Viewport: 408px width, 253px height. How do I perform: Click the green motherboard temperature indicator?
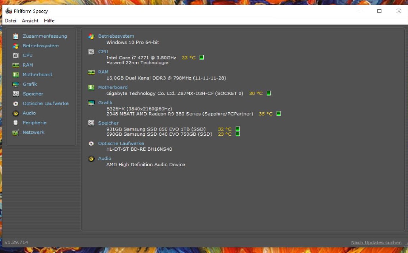(269, 93)
